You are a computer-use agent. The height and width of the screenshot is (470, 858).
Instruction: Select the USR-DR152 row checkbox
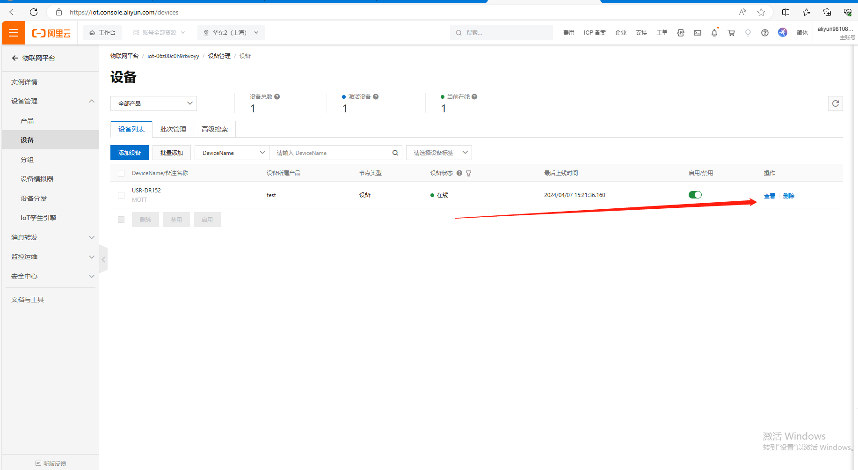[x=121, y=195]
